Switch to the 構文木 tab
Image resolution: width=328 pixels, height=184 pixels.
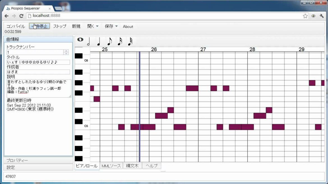click(x=132, y=166)
